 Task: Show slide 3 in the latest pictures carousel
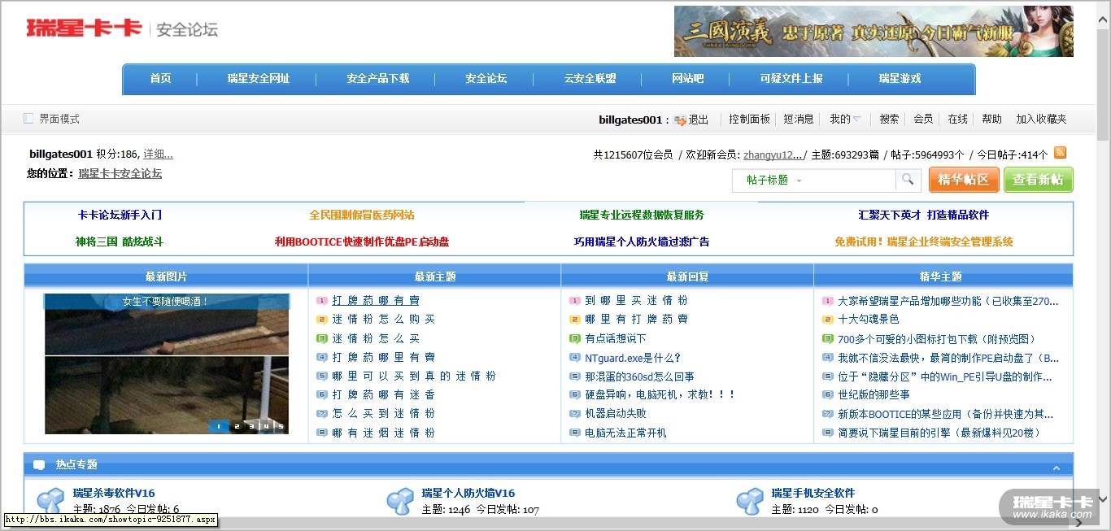(251, 426)
